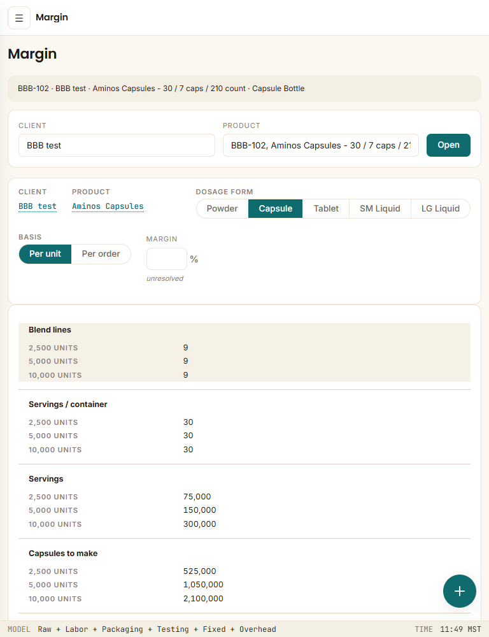Open the hamburger menu icon
Screen dimensions: 489x637
click(19, 18)
